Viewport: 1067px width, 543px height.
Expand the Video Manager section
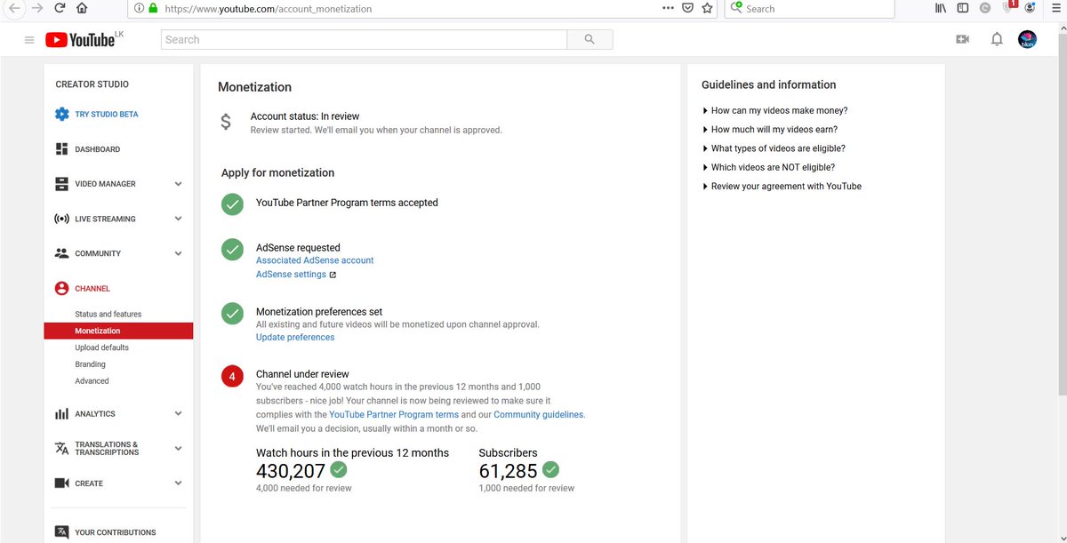coord(178,184)
